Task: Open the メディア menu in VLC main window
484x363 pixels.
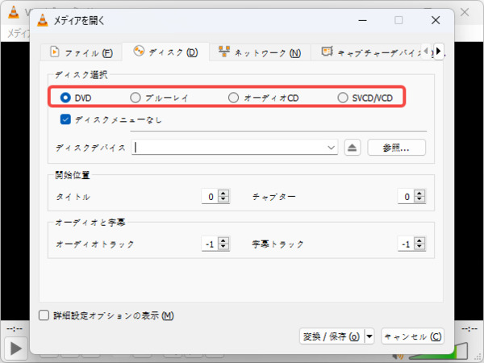Action: pyautogui.click(x=18, y=33)
